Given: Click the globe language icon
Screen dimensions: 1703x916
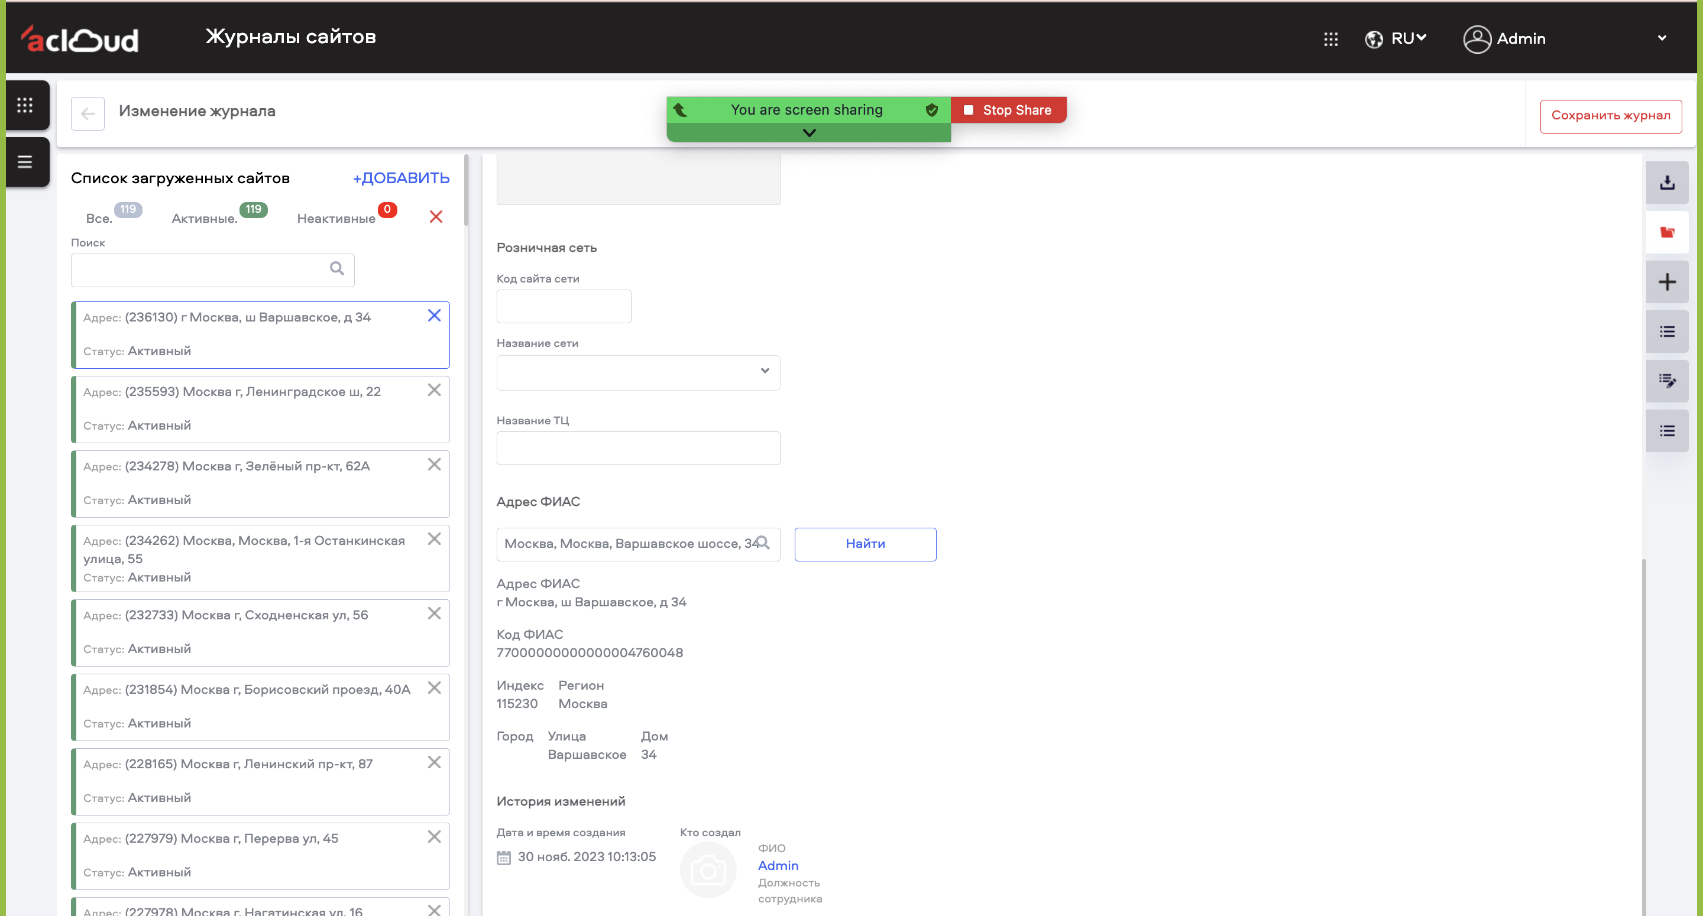Looking at the screenshot, I should [1374, 39].
